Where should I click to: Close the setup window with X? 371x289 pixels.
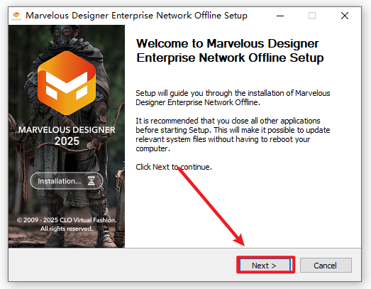[345, 16]
